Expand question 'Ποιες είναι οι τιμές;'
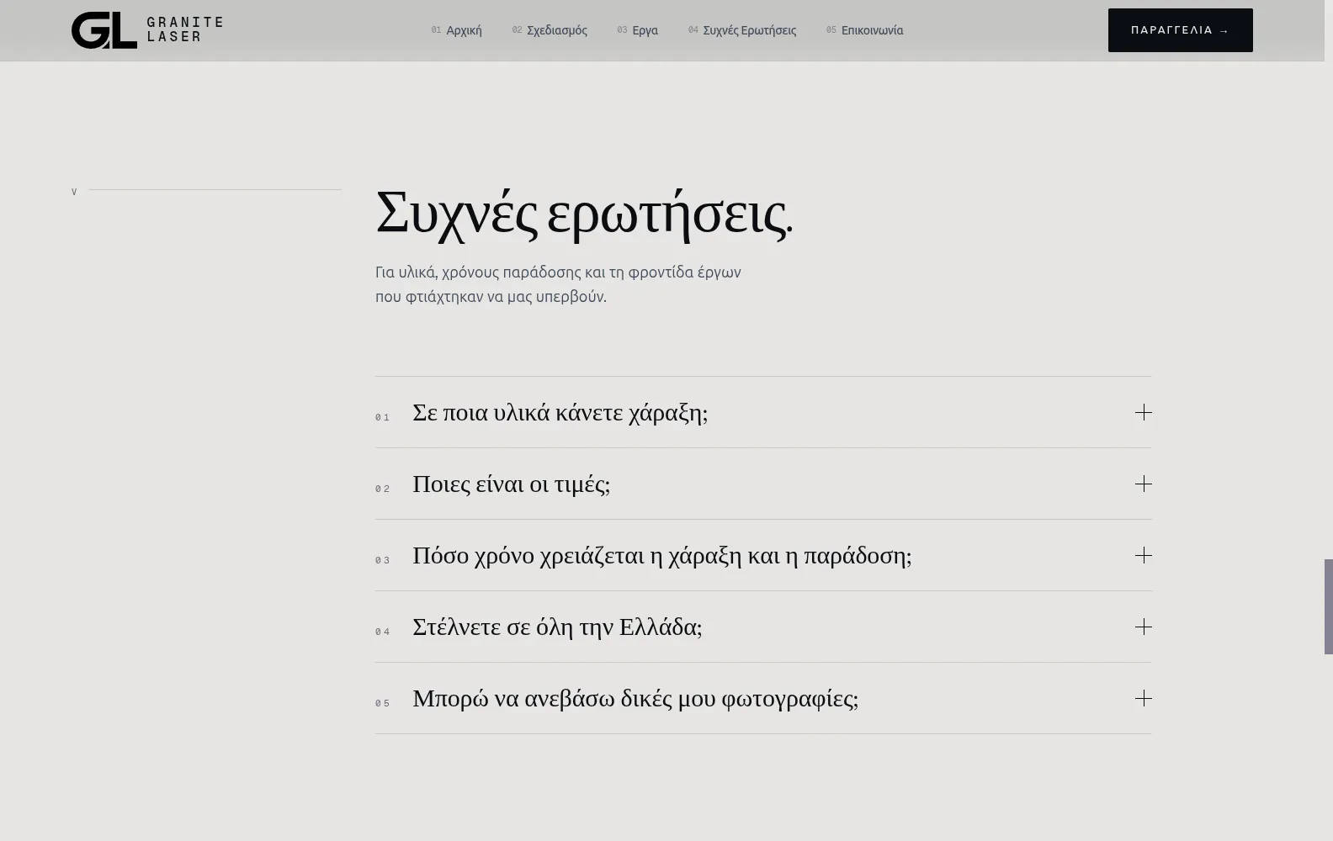 click(763, 484)
